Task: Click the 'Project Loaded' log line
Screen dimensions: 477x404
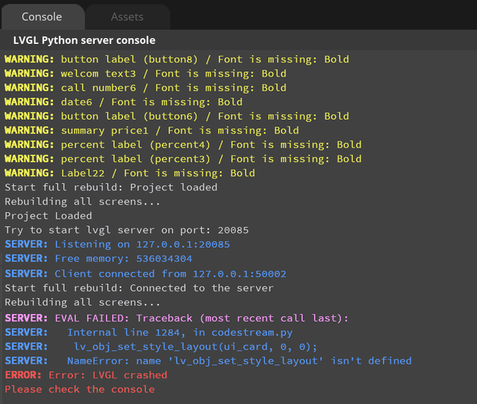Action: [x=47, y=216]
